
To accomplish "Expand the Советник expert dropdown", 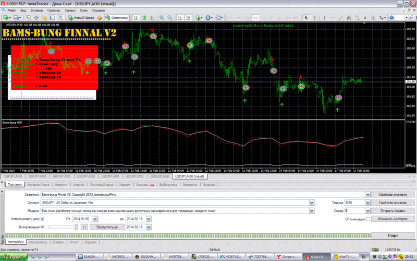I will click(x=367, y=195).
